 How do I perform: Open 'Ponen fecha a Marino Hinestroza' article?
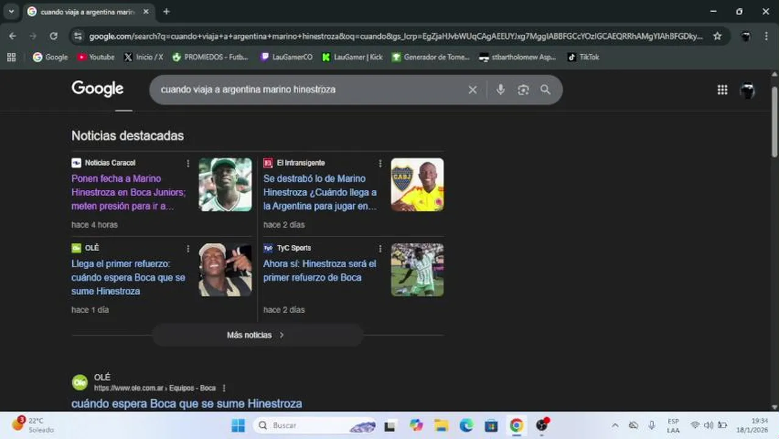click(x=129, y=192)
